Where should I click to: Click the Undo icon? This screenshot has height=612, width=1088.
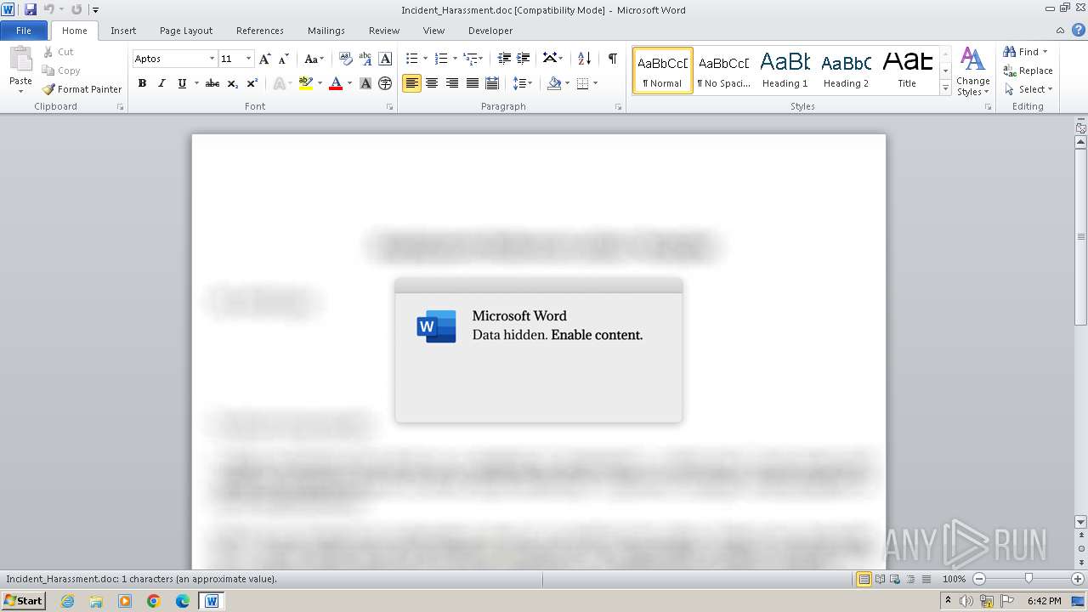49,9
